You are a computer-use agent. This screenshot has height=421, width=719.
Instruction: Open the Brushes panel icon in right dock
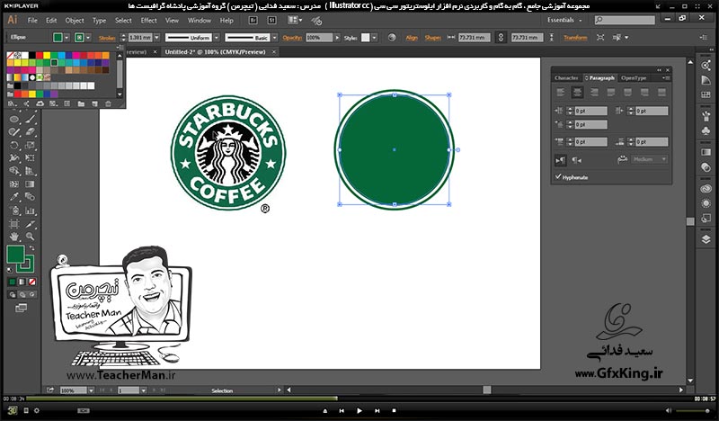[706, 116]
